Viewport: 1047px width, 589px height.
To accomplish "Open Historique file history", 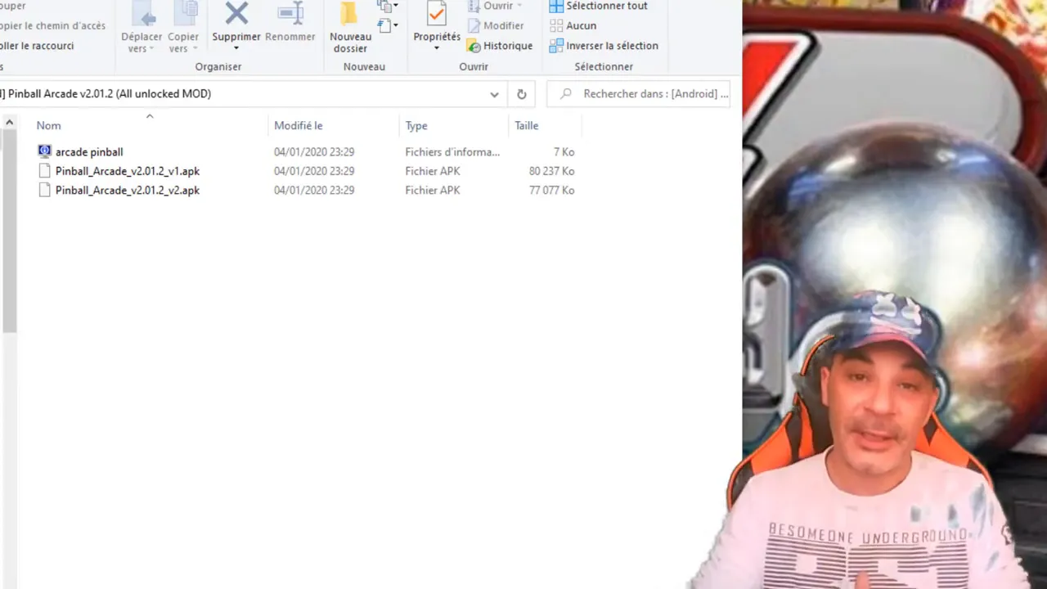I will pyautogui.click(x=500, y=46).
